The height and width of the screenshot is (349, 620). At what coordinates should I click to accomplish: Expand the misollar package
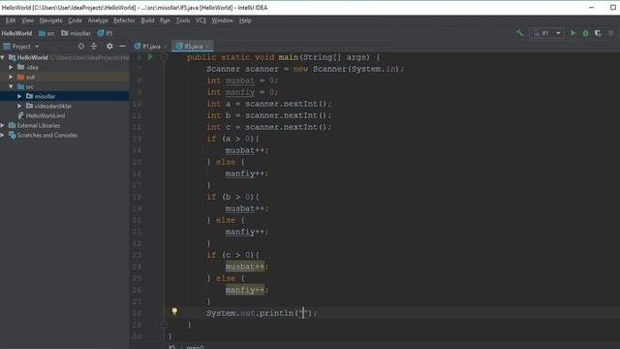[19, 97]
